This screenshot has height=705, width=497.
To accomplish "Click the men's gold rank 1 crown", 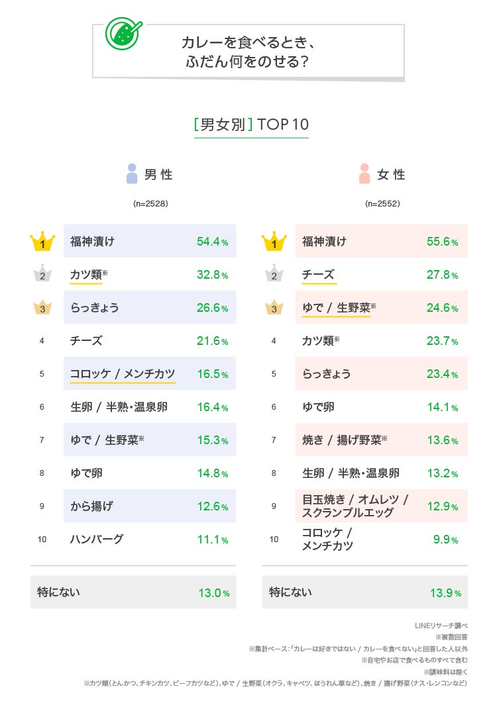I will (42, 242).
